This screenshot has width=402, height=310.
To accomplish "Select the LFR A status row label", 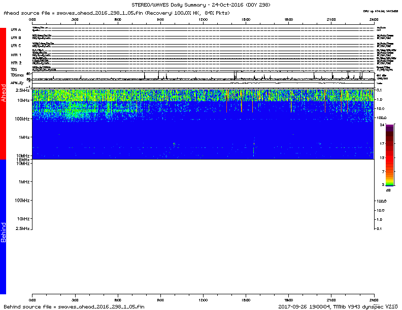I will 16,30.
